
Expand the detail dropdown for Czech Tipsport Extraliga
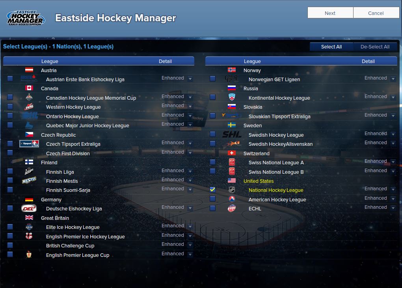[190, 143]
